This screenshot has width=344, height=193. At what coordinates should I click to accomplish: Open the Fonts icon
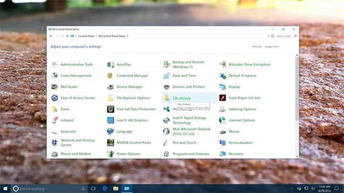point(54,109)
